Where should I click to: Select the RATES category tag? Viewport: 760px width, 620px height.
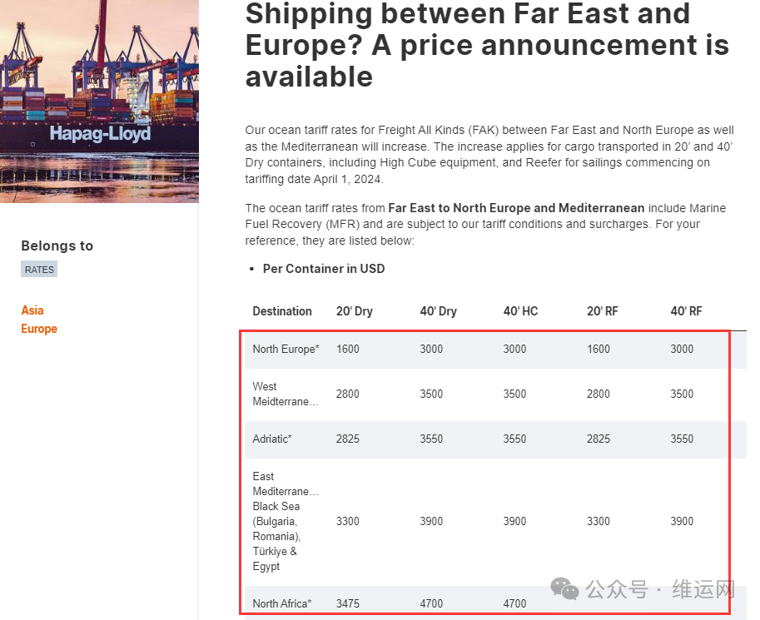tap(39, 270)
